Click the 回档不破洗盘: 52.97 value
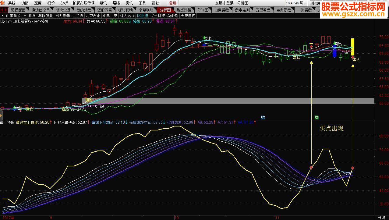Viewport: 389px width, 220px height. [x=72, y=122]
